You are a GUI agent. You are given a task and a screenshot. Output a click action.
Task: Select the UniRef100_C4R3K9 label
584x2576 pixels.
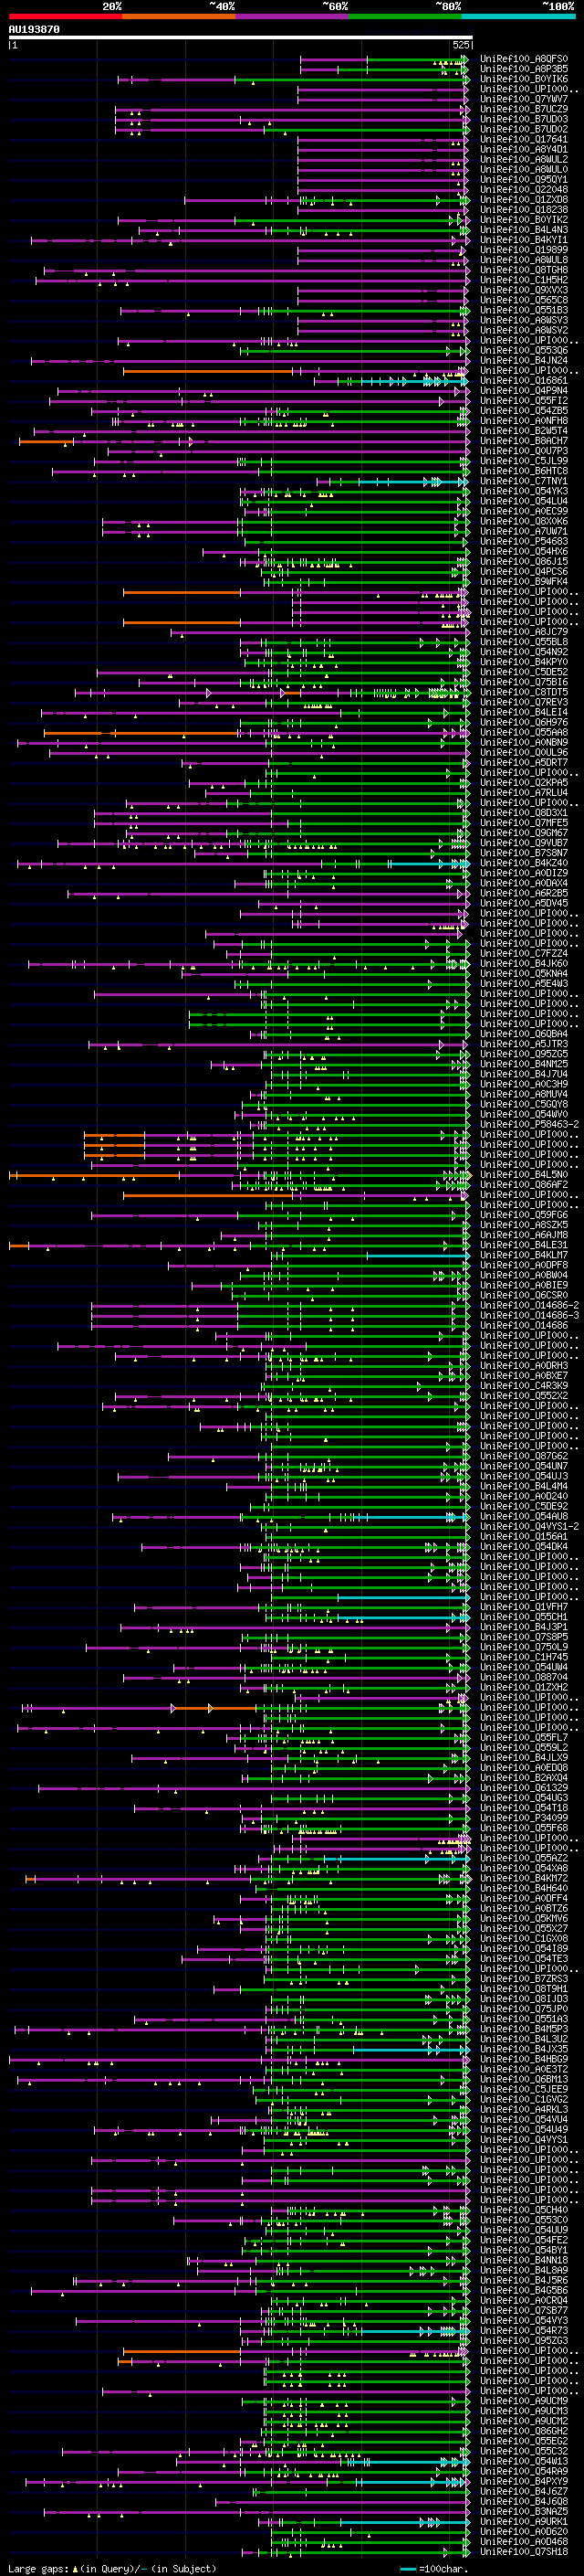[x=524, y=1386]
